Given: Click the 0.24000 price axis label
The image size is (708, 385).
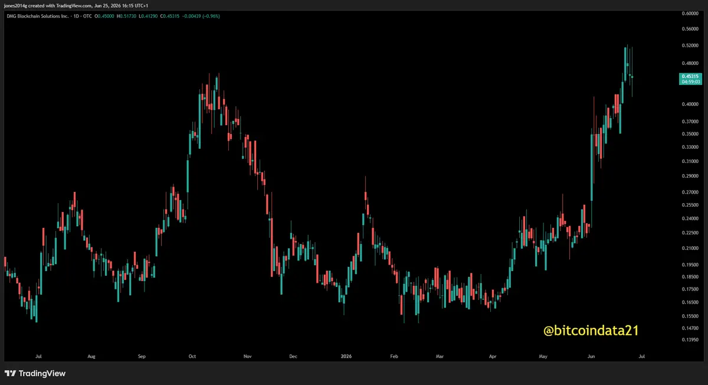Looking at the screenshot, I should tap(690, 218).
